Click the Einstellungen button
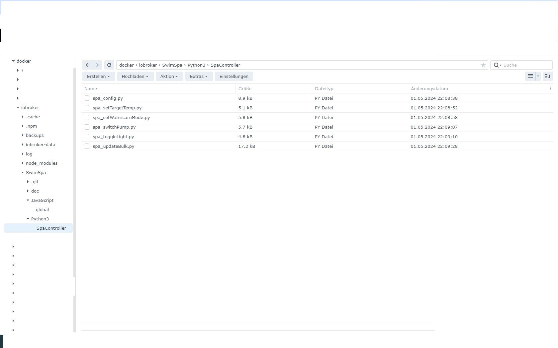This screenshot has width=558, height=348. tap(234, 76)
